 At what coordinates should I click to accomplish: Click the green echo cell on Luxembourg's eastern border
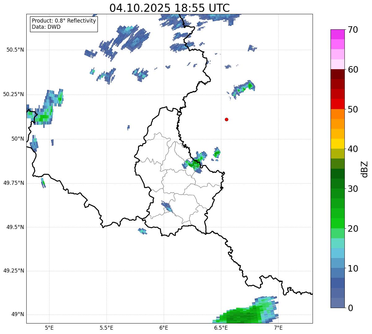(195, 162)
